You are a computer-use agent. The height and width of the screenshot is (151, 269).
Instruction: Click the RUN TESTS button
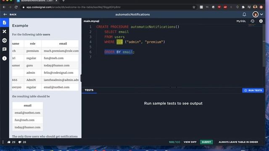pos(253,91)
